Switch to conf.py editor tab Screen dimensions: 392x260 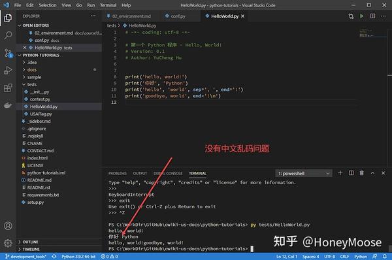tap(178, 16)
